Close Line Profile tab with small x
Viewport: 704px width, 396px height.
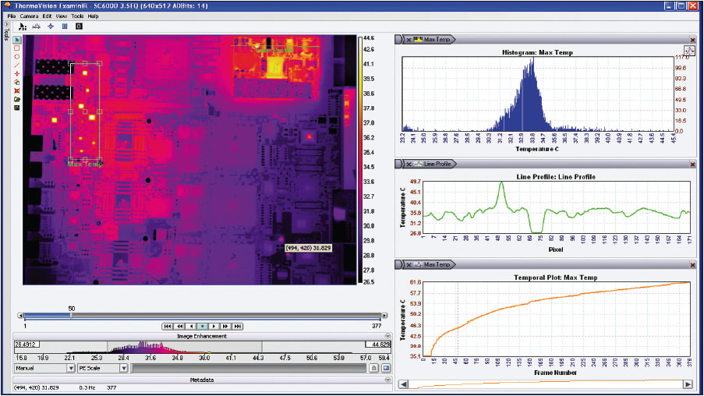point(409,164)
